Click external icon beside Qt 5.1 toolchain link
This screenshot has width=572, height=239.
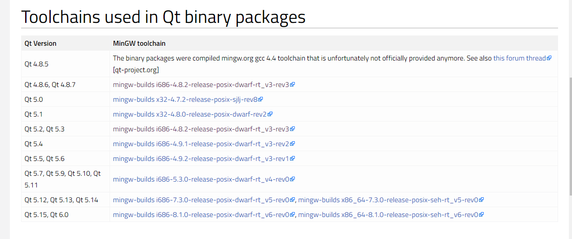point(270,114)
